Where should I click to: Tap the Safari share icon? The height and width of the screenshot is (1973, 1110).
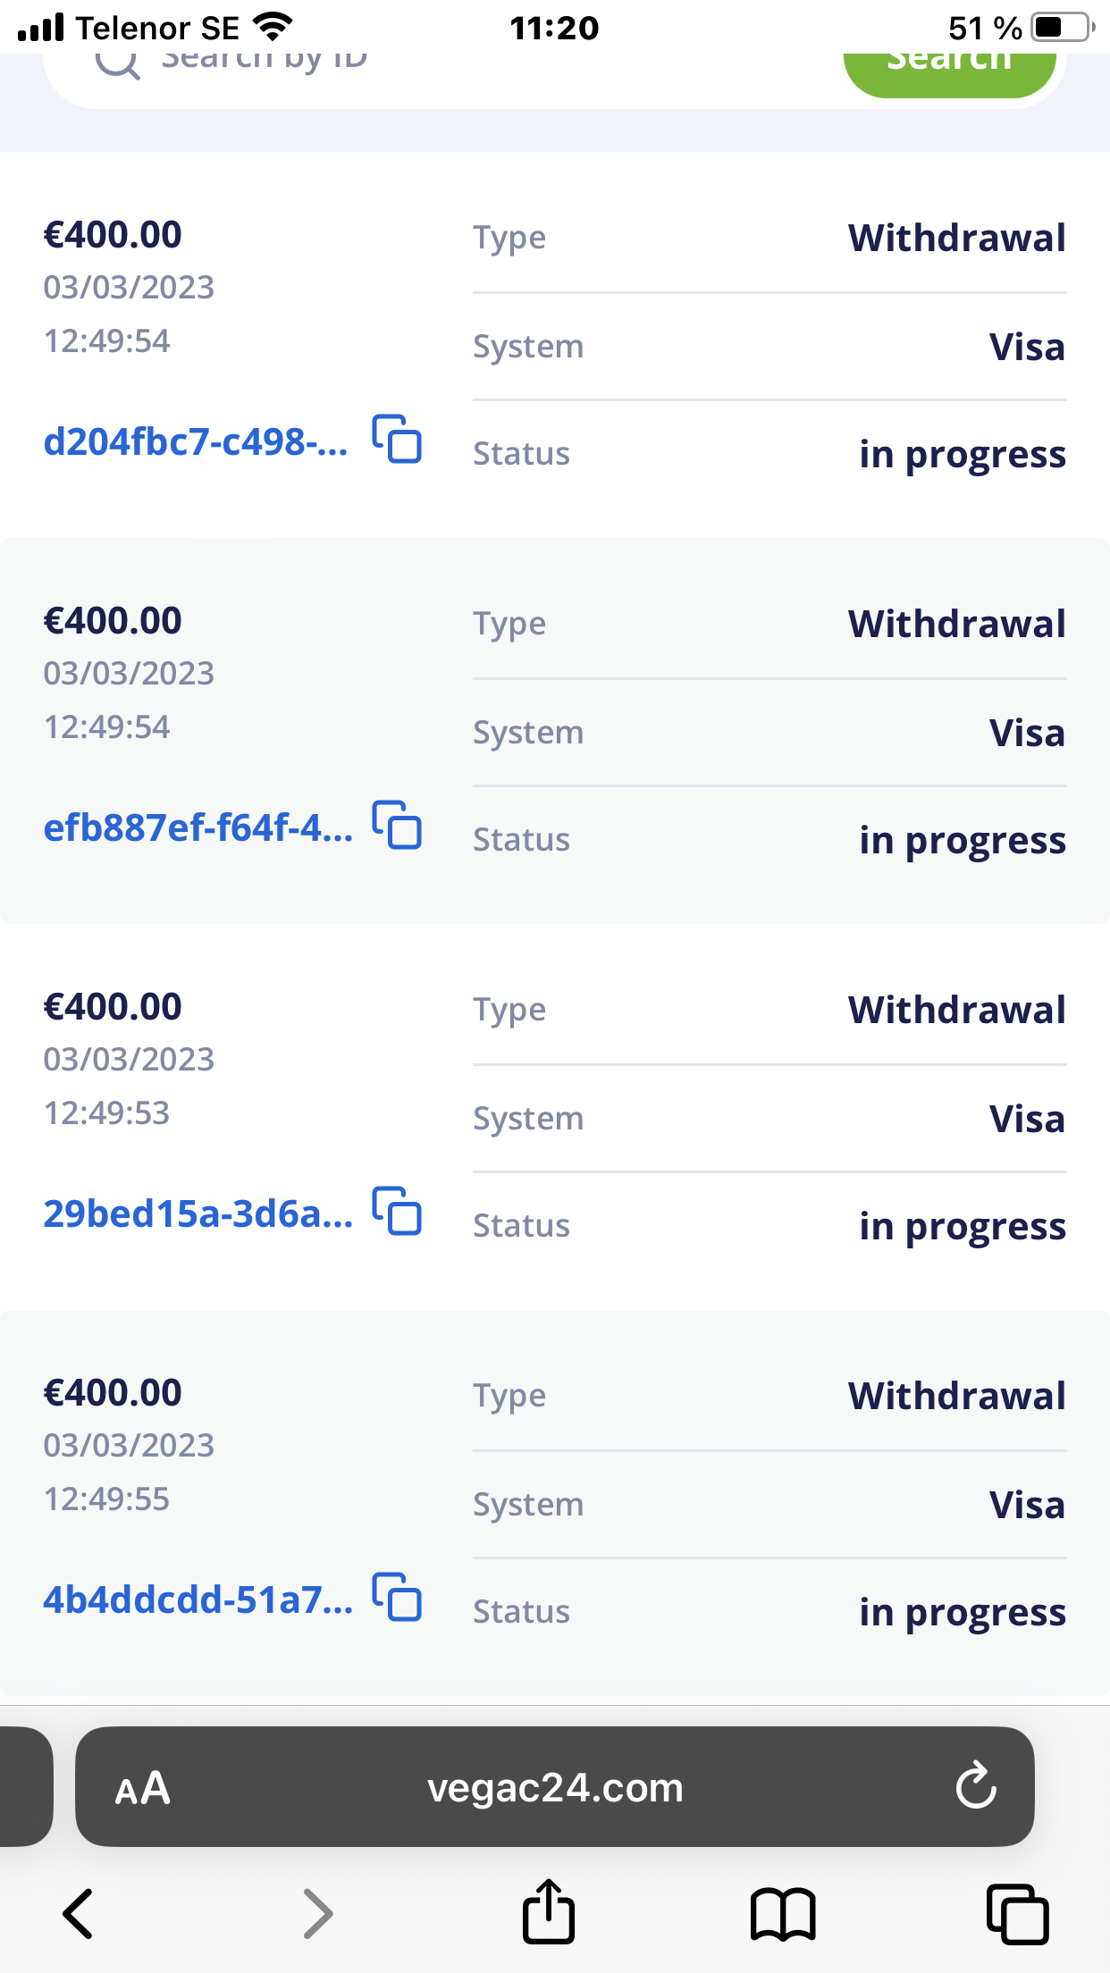pos(548,1912)
